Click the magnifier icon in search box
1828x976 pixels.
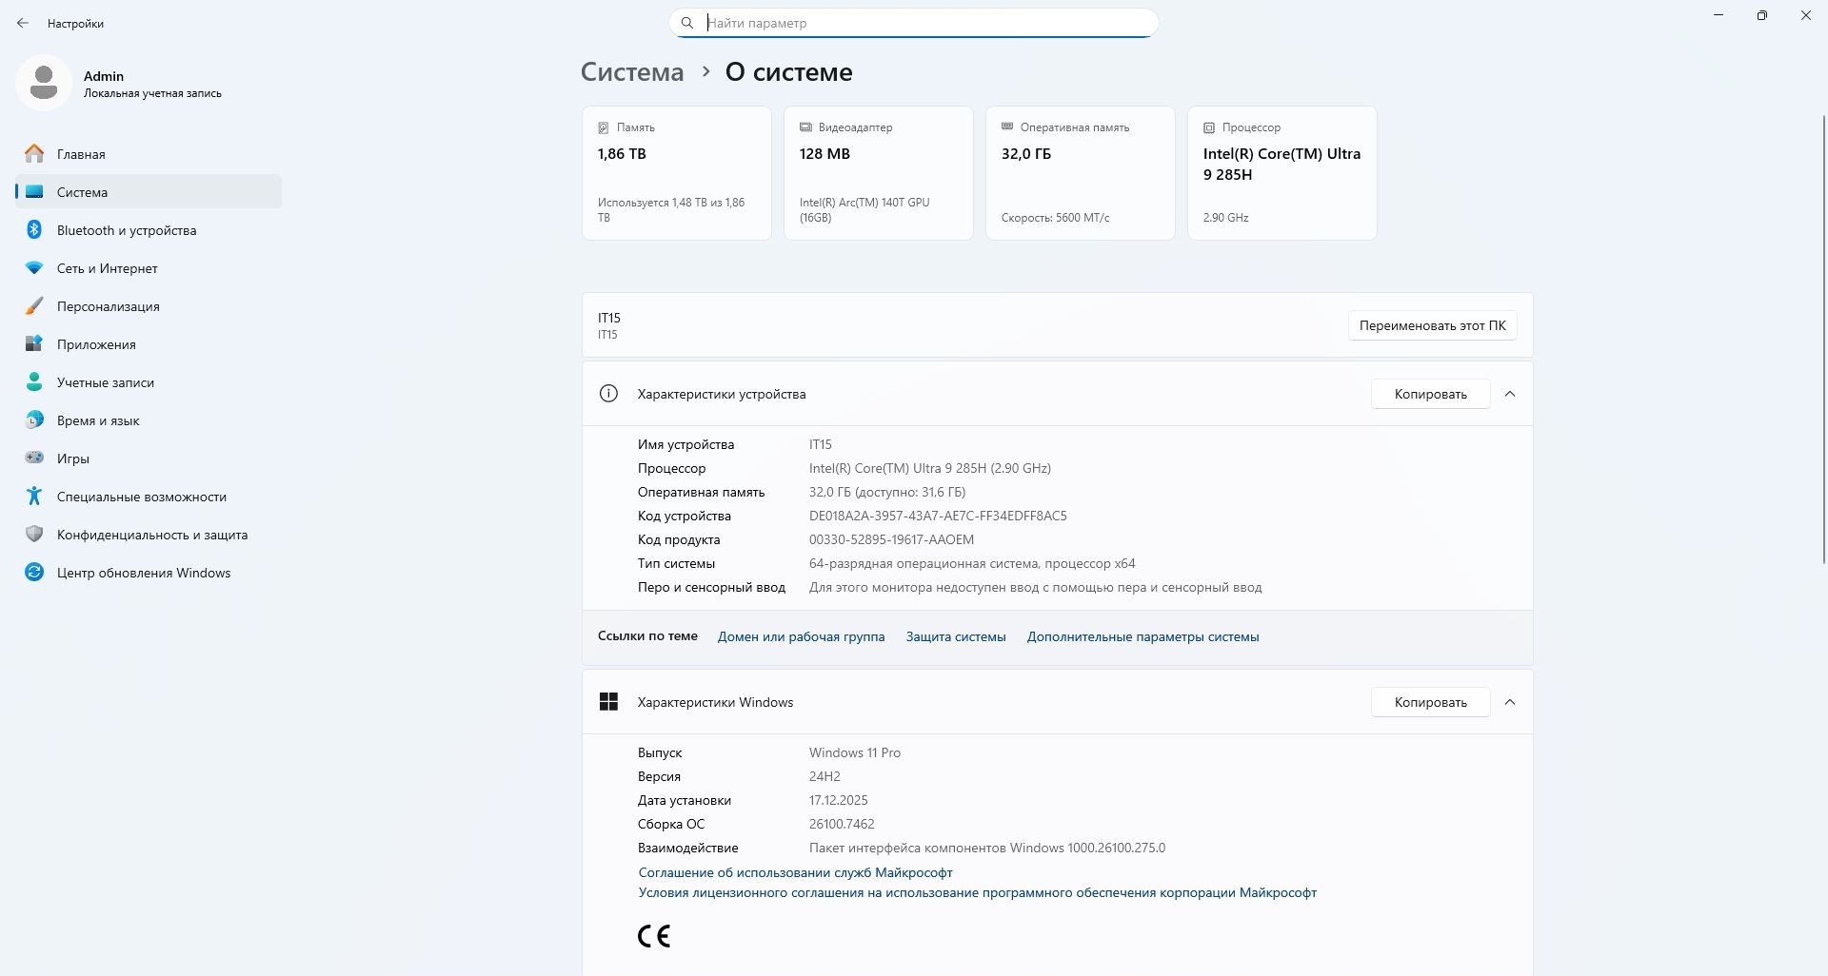[x=687, y=23]
